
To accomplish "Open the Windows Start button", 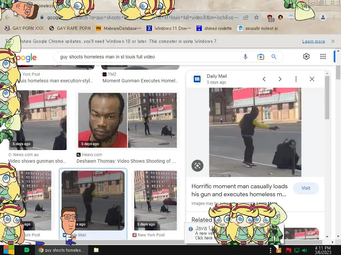I will pos(9,250).
